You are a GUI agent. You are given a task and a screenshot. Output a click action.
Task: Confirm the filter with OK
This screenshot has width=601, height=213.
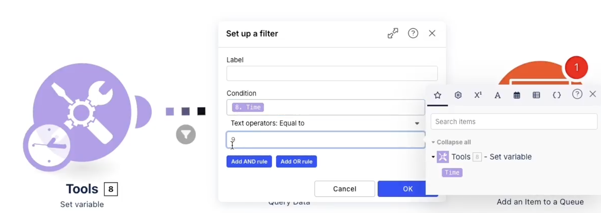[408, 189]
